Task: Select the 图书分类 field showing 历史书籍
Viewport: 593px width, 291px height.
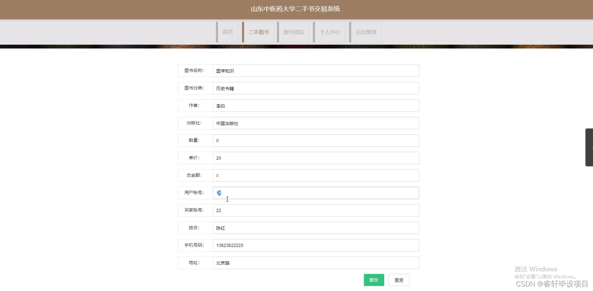Action: tap(315, 88)
